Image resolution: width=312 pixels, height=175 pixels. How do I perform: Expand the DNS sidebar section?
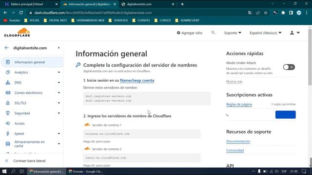(59, 83)
